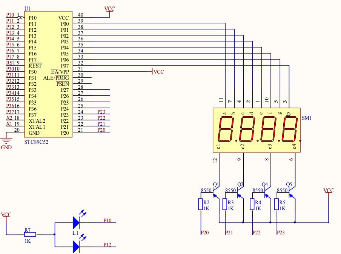Click the P27 pin name inside the chip

(65, 90)
